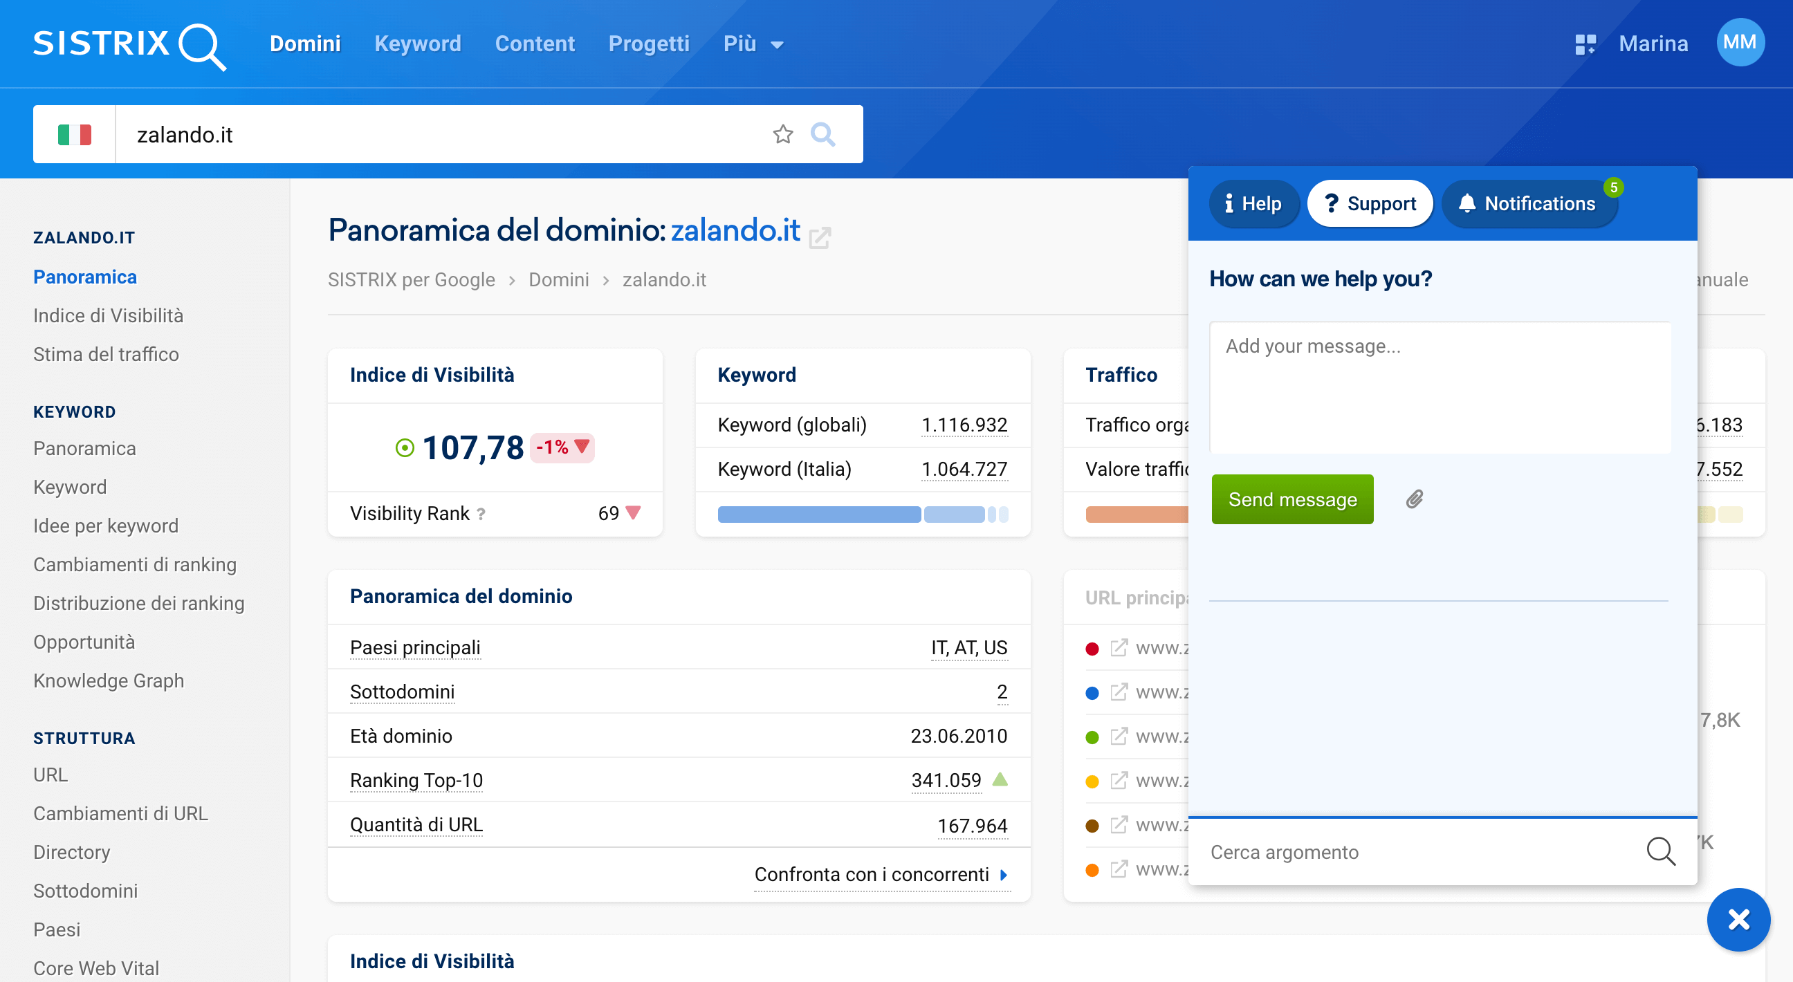Viewport: 1793px width, 982px height.
Task: Switch to the Help tab
Action: pyautogui.click(x=1253, y=203)
